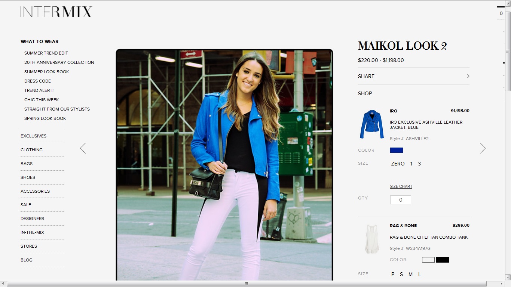The height and width of the screenshot is (288, 511).
Task: Open the Shoes category
Action: click(x=28, y=177)
